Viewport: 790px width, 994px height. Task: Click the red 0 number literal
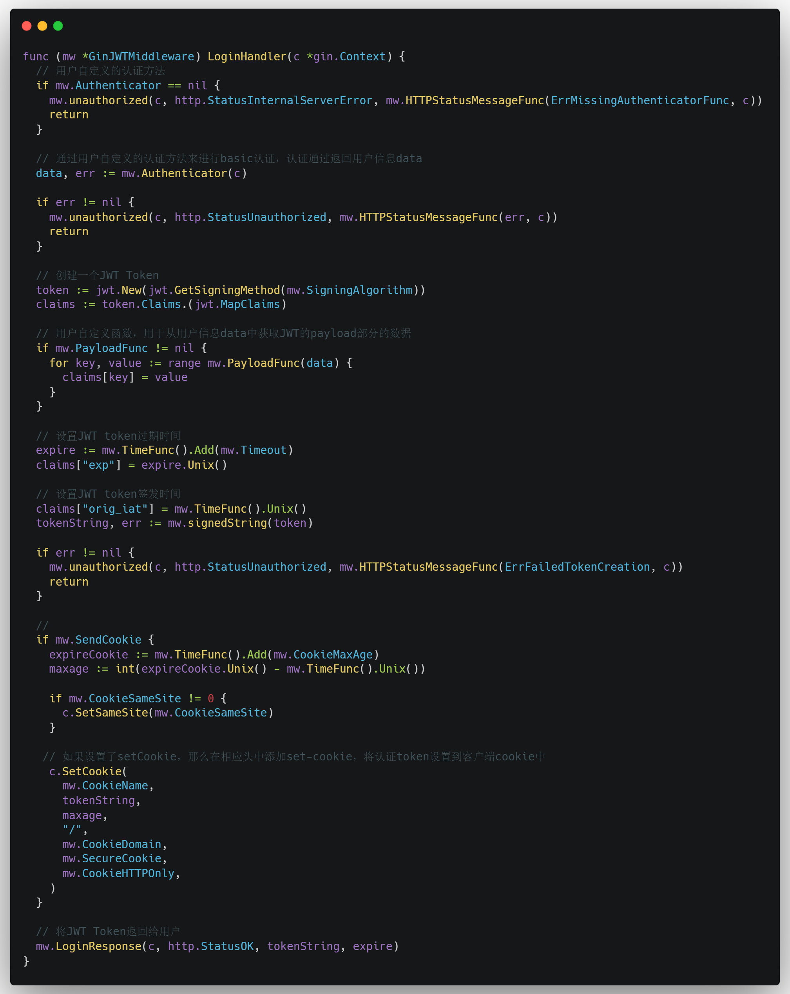211,698
